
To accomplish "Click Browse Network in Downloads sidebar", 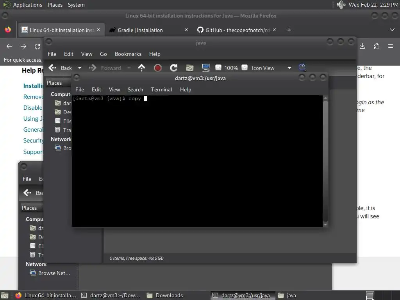I will click(x=50, y=273).
